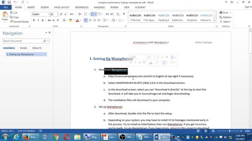Apply the Heading 4 style

tap(164, 17)
